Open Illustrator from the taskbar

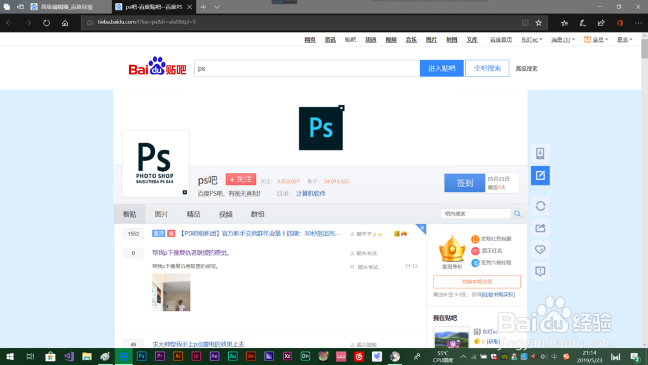pos(178,357)
